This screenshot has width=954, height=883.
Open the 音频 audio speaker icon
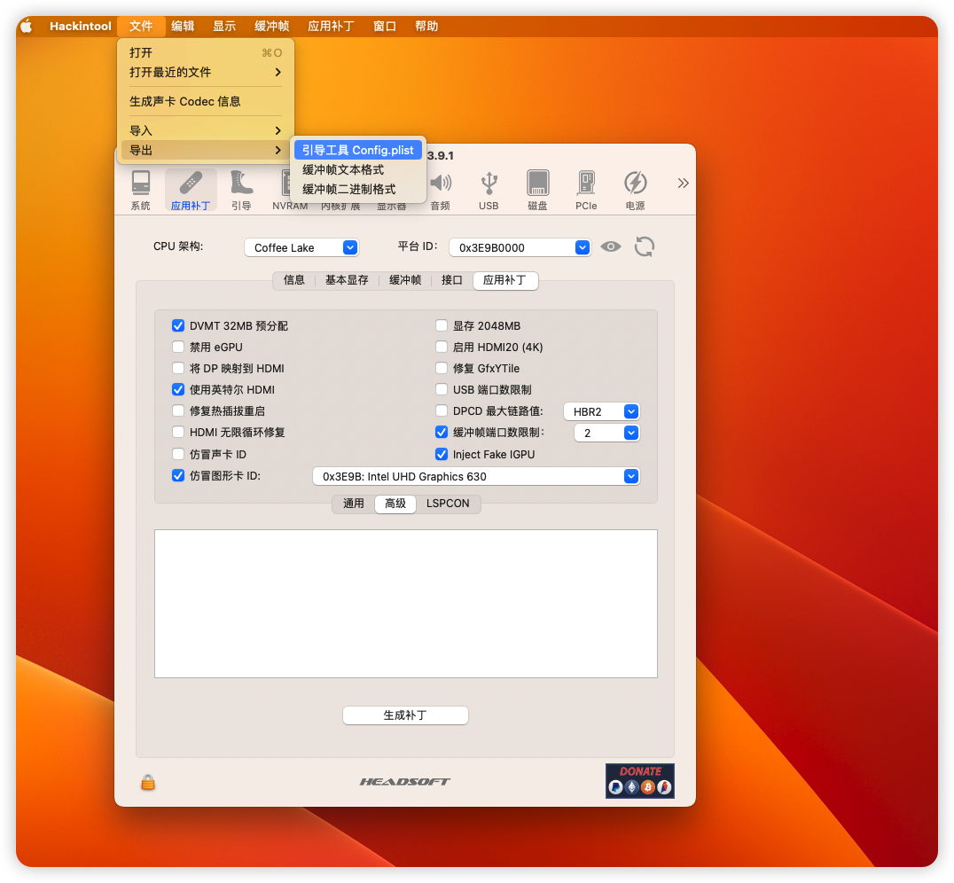(x=441, y=190)
